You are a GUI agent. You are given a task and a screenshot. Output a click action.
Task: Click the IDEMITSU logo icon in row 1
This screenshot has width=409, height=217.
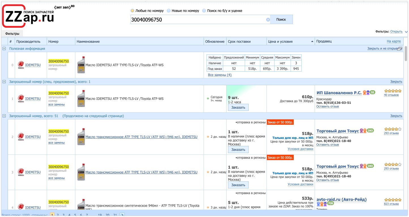click(x=21, y=99)
